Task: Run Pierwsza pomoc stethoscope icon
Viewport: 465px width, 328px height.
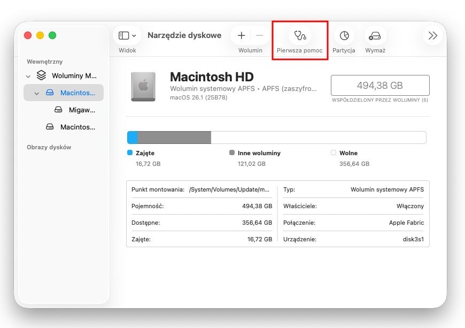Action: click(x=300, y=36)
